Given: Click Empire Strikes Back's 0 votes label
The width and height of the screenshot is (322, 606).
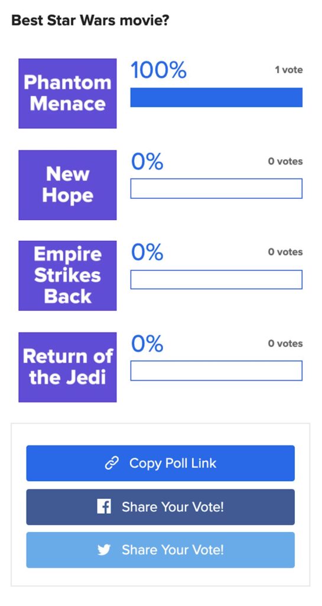Looking at the screenshot, I should [286, 252].
